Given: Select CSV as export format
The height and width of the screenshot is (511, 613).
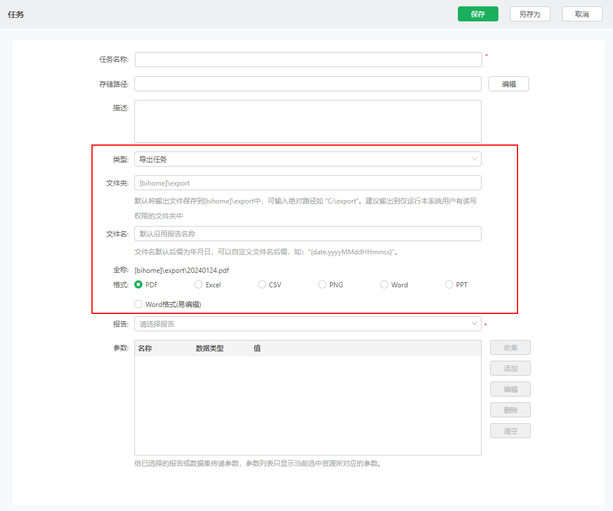Looking at the screenshot, I should [x=262, y=284].
